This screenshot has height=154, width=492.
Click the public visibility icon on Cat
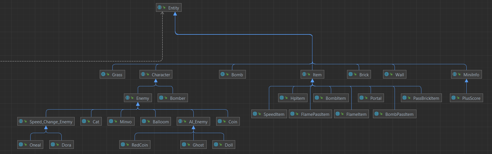point(88,121)
